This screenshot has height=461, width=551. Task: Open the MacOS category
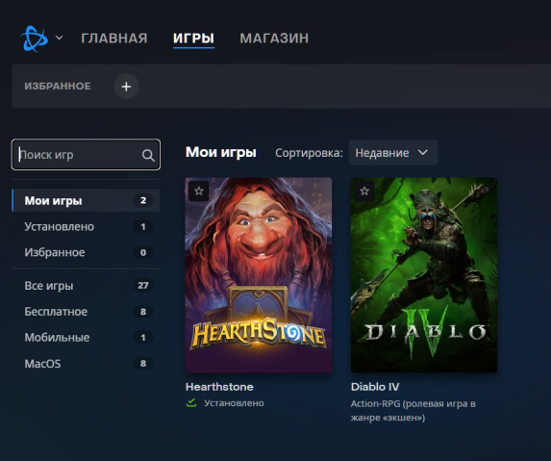pos(86,363)
